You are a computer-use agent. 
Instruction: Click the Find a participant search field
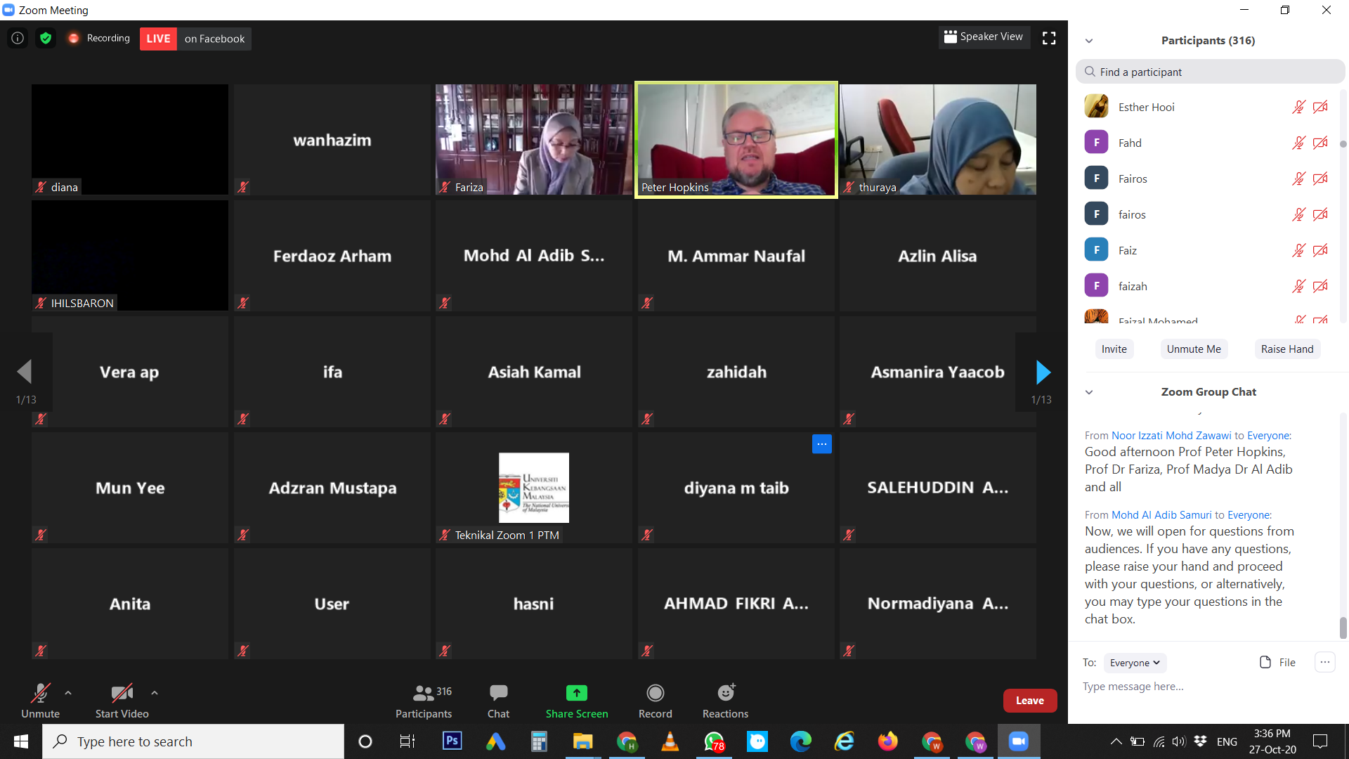click(x=1210, y=72)
